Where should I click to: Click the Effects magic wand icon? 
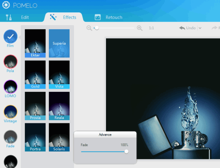(53, 17)
